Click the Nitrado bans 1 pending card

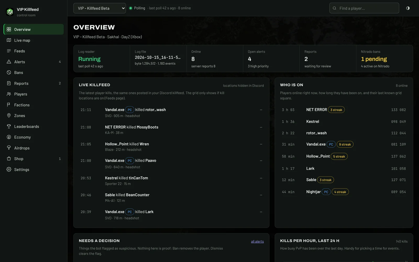coord(384,58)
